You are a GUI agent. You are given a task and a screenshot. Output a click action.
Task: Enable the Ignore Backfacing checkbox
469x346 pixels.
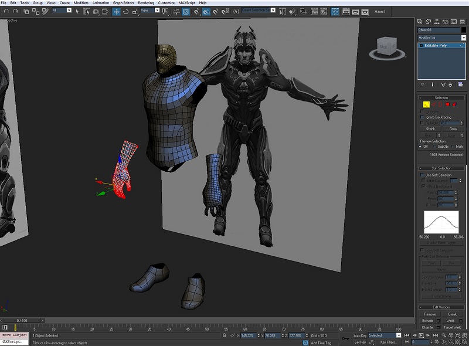point(422,117)
